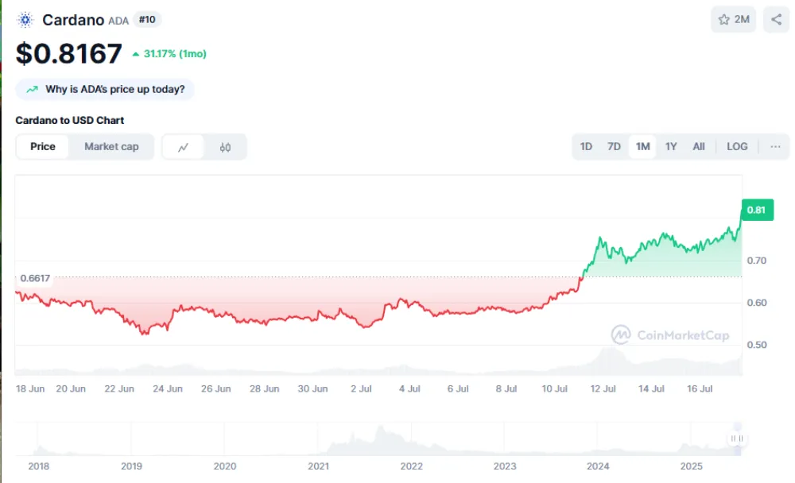Switch to candlestick chart icon

click(x=226, y=147)
